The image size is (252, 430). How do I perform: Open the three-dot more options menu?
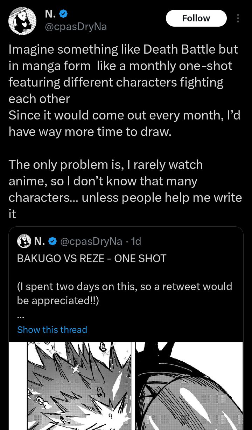pyautogui.click(x=238, y=18)
